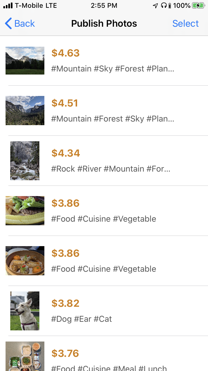Tap the $3.76 price label
208x371 pixels.
[65, 353]
